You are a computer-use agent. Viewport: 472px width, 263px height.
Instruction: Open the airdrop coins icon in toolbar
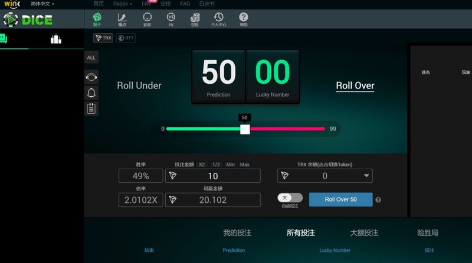pos(195,19)
